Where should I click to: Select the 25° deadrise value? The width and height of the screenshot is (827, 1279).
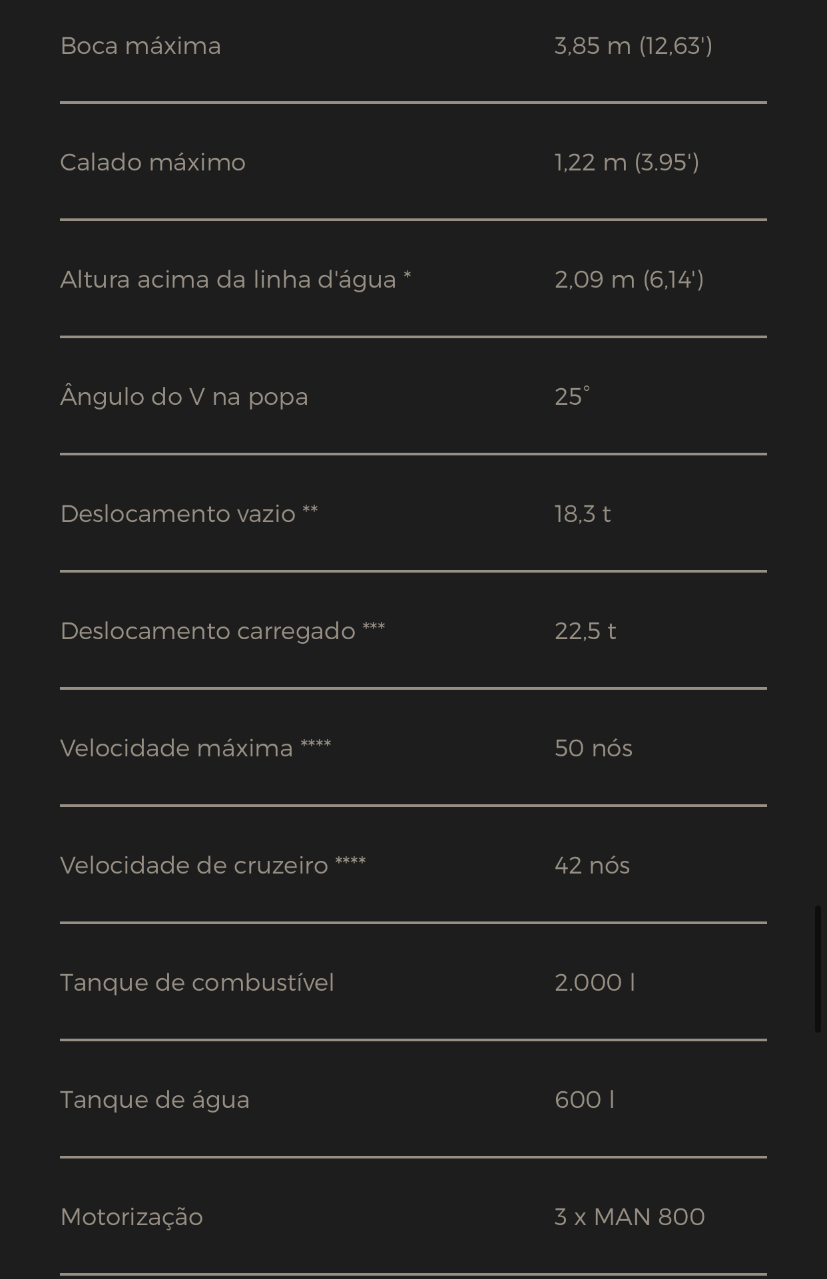pyautogui.click(x=572, y=397)
